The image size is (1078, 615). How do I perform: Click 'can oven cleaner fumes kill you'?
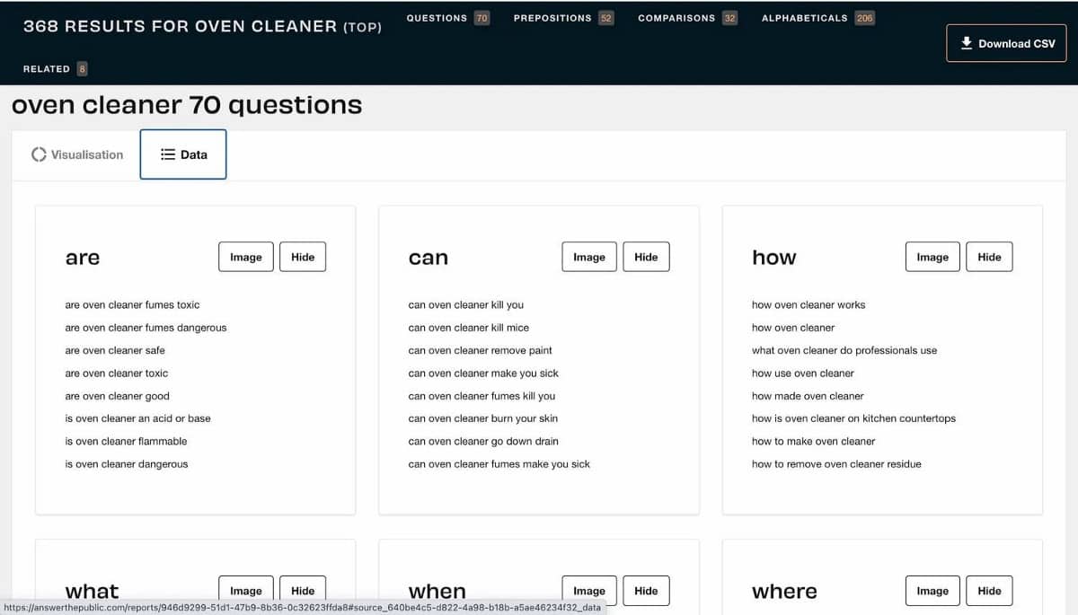tap(482, 396)
